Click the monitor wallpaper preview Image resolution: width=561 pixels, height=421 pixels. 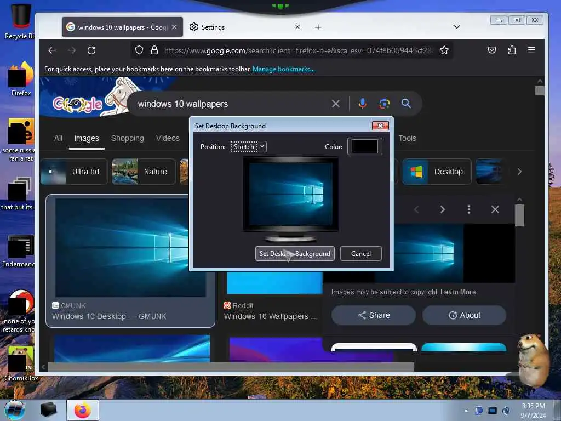(x=290, y=195)
